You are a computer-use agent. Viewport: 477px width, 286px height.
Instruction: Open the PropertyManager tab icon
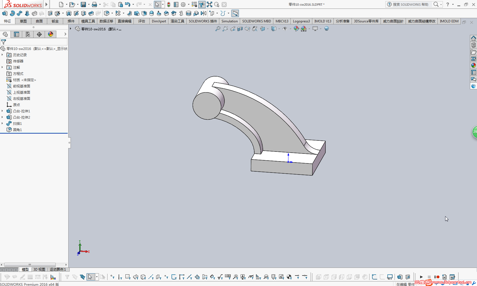click(x=16, y=34)
